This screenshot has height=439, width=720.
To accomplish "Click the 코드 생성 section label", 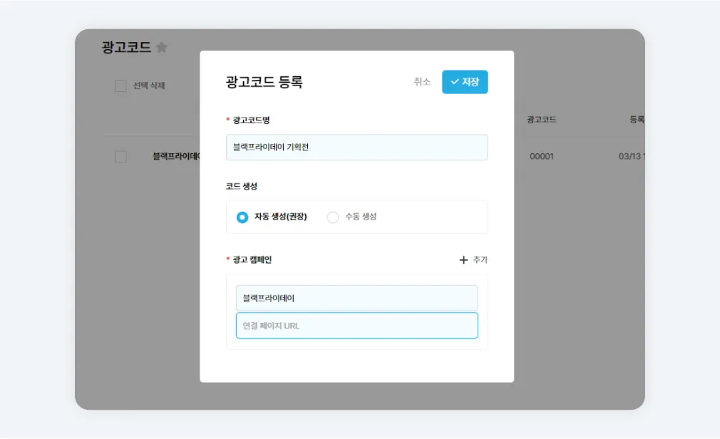I will pyautogui.click(x=242, y=187).
